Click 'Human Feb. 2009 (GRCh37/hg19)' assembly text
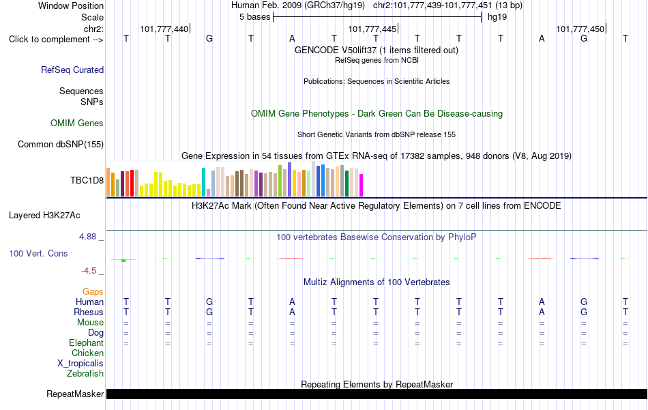This screenshot has height=410, width=648. [x=298, y=5]
